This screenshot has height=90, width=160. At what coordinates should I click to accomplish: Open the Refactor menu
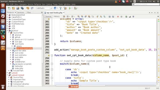pos(38,4)
